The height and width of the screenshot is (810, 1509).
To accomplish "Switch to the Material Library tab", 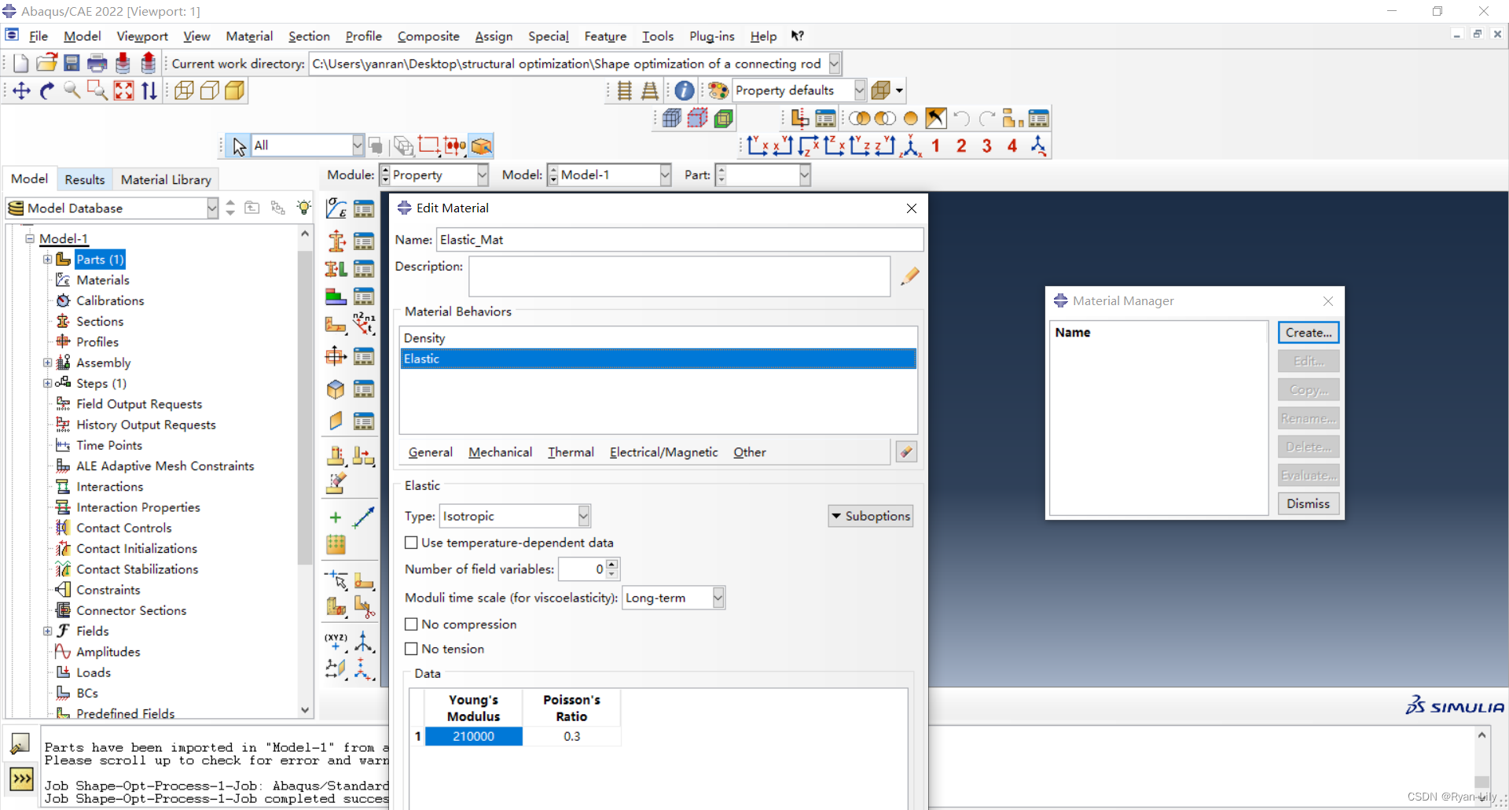I will [166, 179].
